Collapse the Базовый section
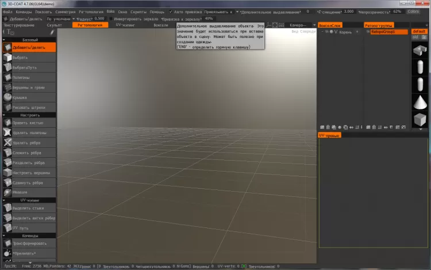 click(4, 40)
